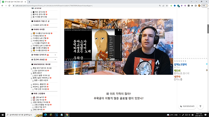Open the purple circle extension
209x117 pixels.
(x=185, y=6)
